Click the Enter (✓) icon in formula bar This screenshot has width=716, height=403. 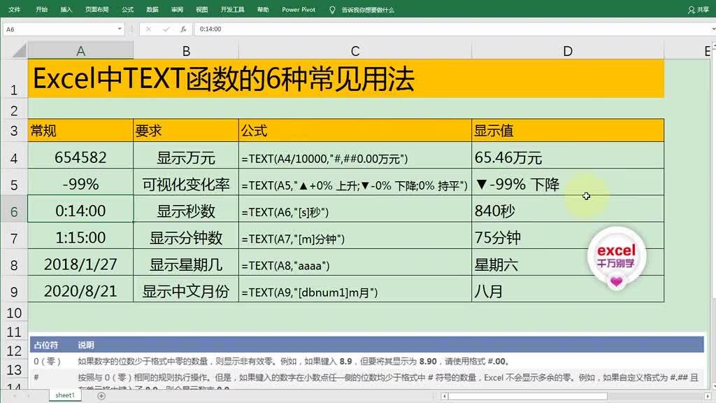coord(166,29)
